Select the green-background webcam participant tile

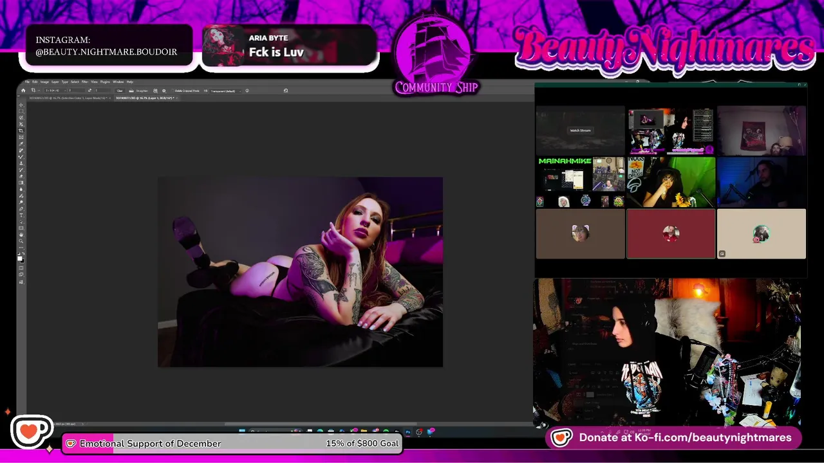pyautogui.click(x=671, y=182)
